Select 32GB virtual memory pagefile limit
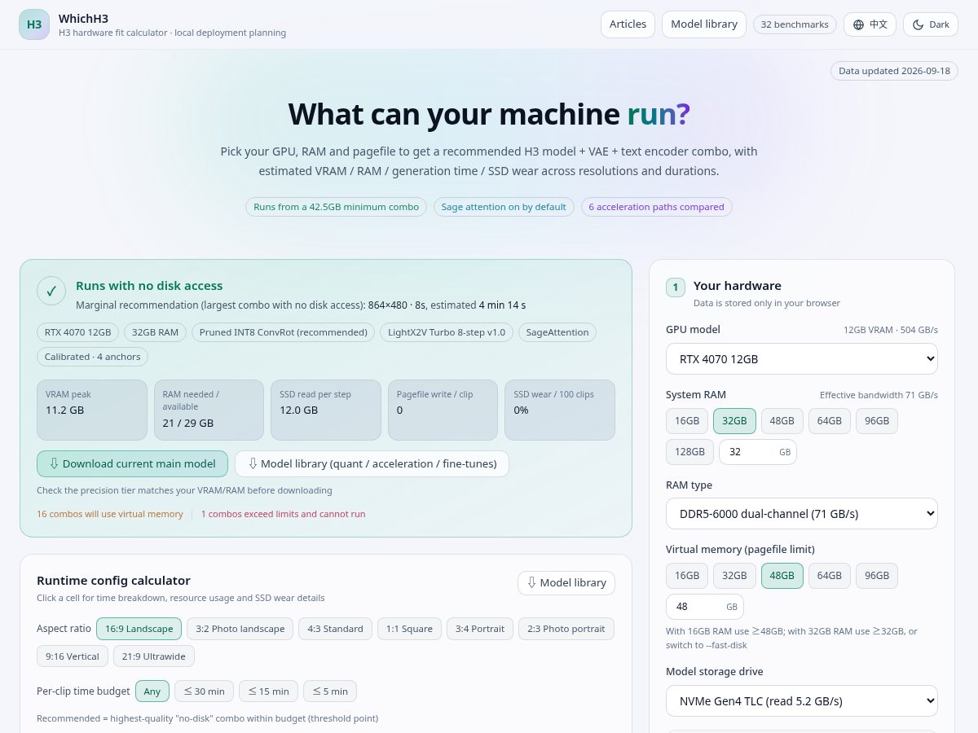The height and width of the screenshot is (733, 978). 734,575
